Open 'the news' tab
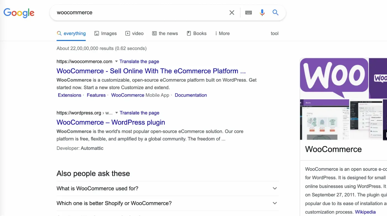 165,33
